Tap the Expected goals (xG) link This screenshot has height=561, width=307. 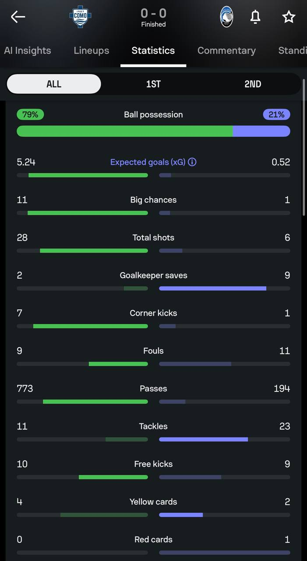148,162
